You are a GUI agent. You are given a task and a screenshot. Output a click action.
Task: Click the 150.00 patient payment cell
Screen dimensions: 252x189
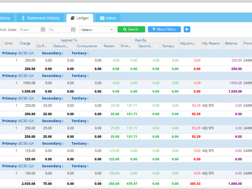114,173
